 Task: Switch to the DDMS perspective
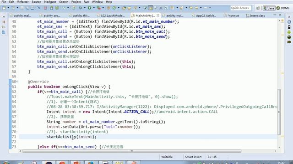tap(283, 8)
